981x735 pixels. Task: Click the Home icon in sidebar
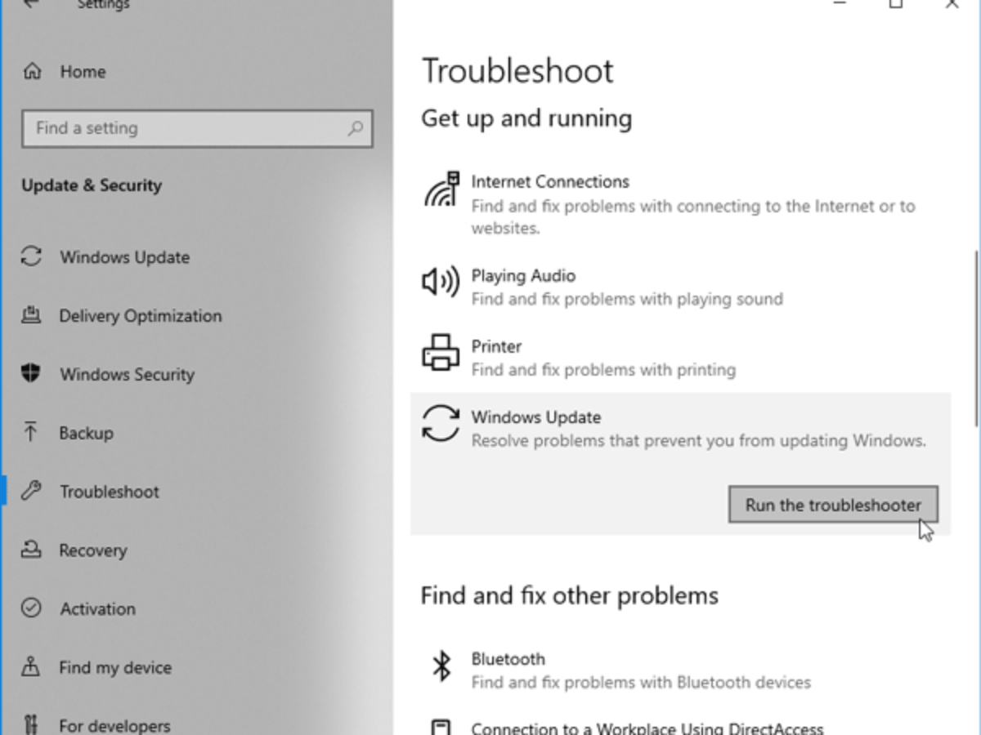click(32, 72)
